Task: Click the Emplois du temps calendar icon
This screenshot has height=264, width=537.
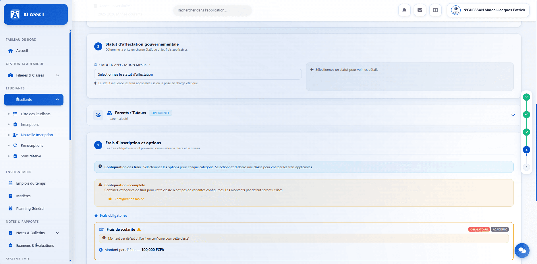Action: click(11, 183)
